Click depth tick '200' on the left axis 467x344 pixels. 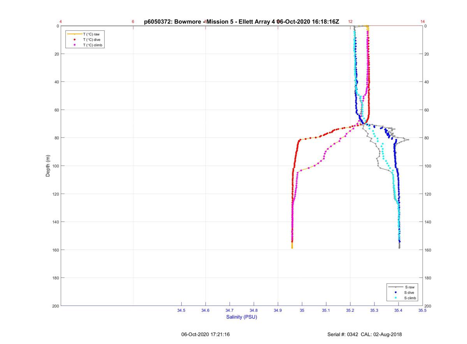[x=55, y=306]
